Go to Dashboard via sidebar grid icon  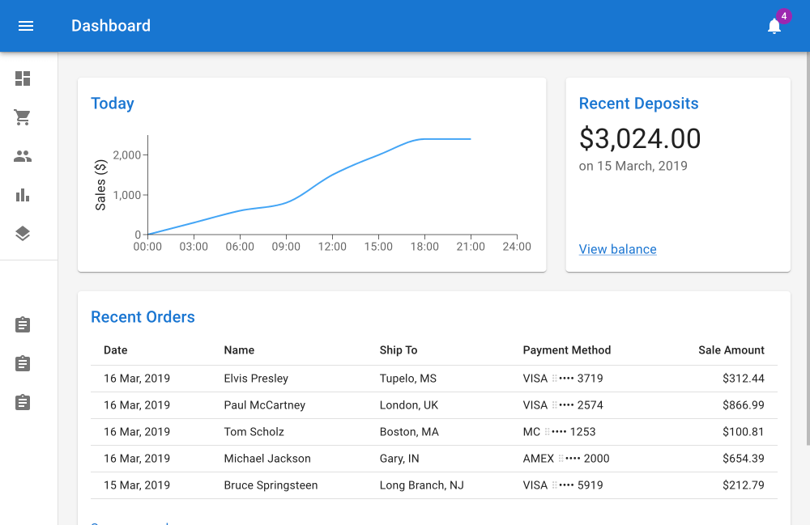click(x=23, y=78)
